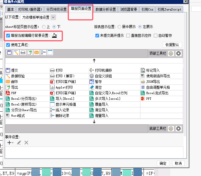Select the Excel流式导出 item
The image size is (201, 176).
click(162, 93)
